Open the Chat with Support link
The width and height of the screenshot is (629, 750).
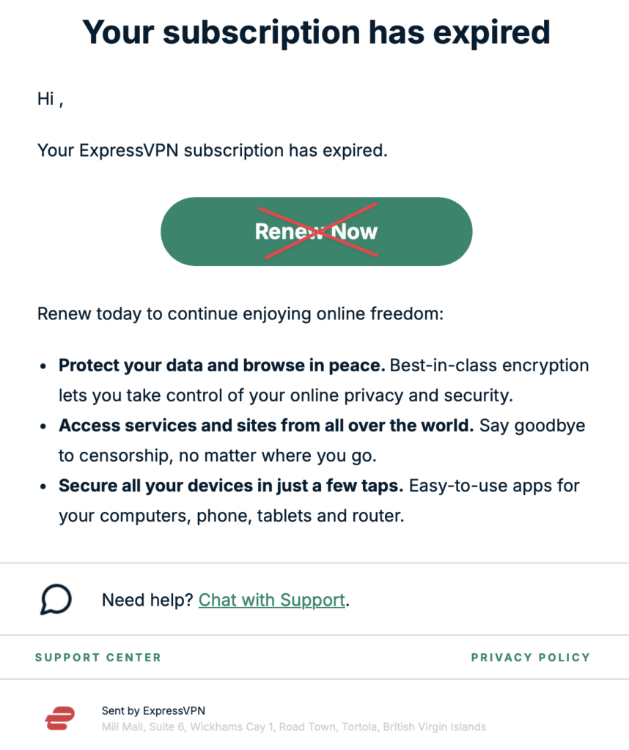click(x=271, y=601)
